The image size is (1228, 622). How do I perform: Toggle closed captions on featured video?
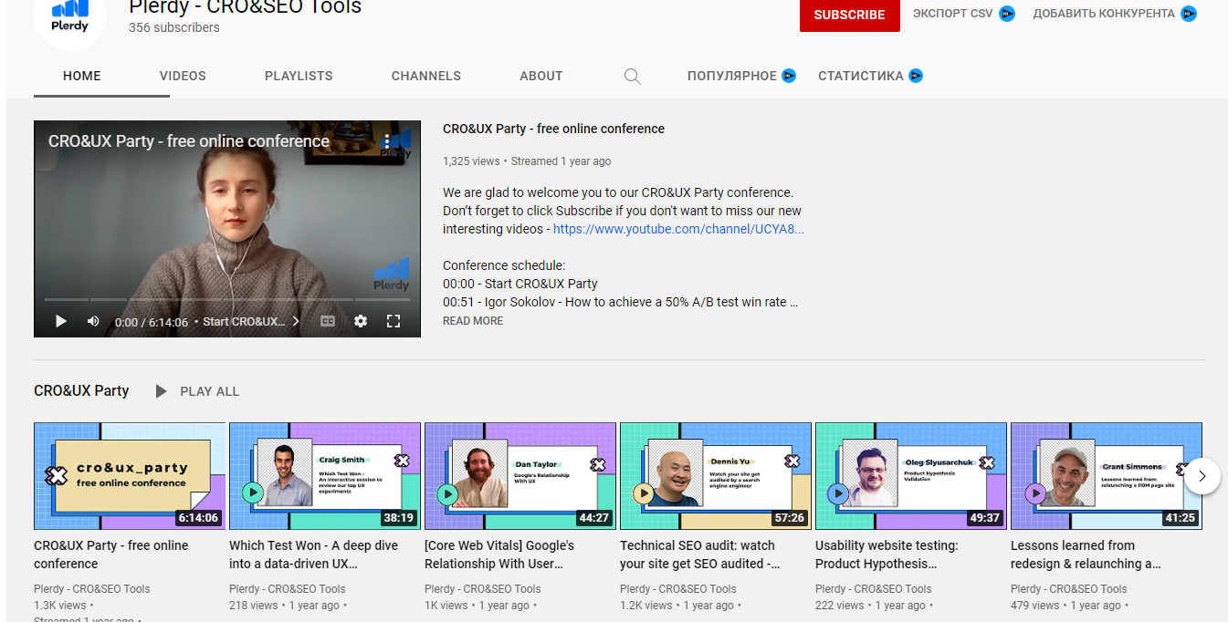point(328,321)
